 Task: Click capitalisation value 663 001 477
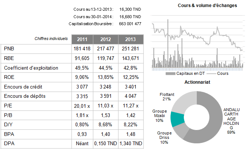tap(130, 24)
